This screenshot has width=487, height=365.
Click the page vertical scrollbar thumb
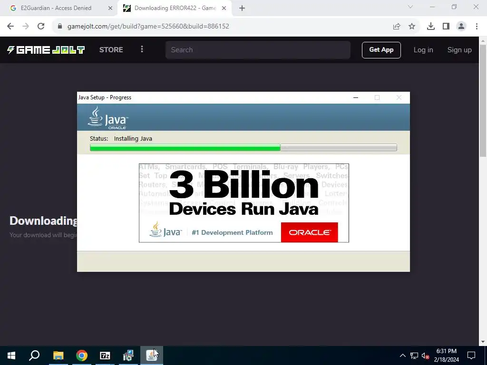coord(483,100)
